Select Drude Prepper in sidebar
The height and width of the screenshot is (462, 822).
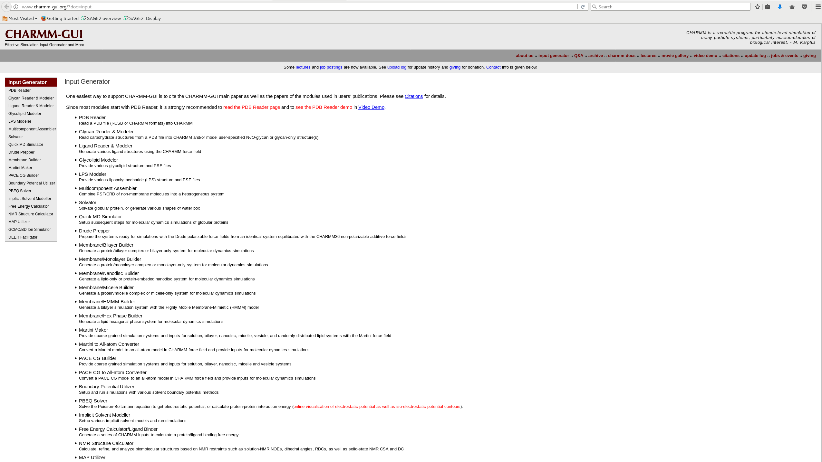[21, 152]
